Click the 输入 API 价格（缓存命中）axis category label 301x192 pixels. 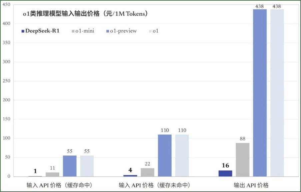point(59,185)
